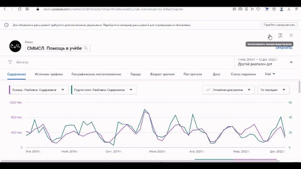Click the channel logo avatar
Viewport: 301px width, 169px height.
[15, 46]
